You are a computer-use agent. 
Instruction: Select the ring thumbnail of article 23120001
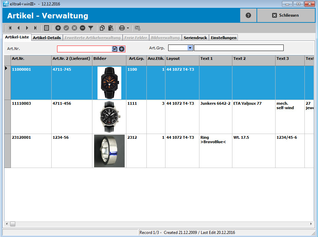(x=109, y=151)
